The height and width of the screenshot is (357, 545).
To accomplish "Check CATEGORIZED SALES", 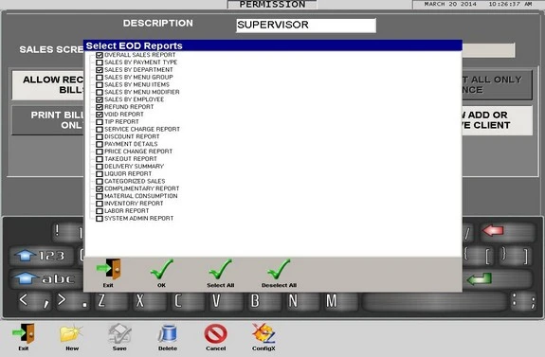I will click(100, 181).
